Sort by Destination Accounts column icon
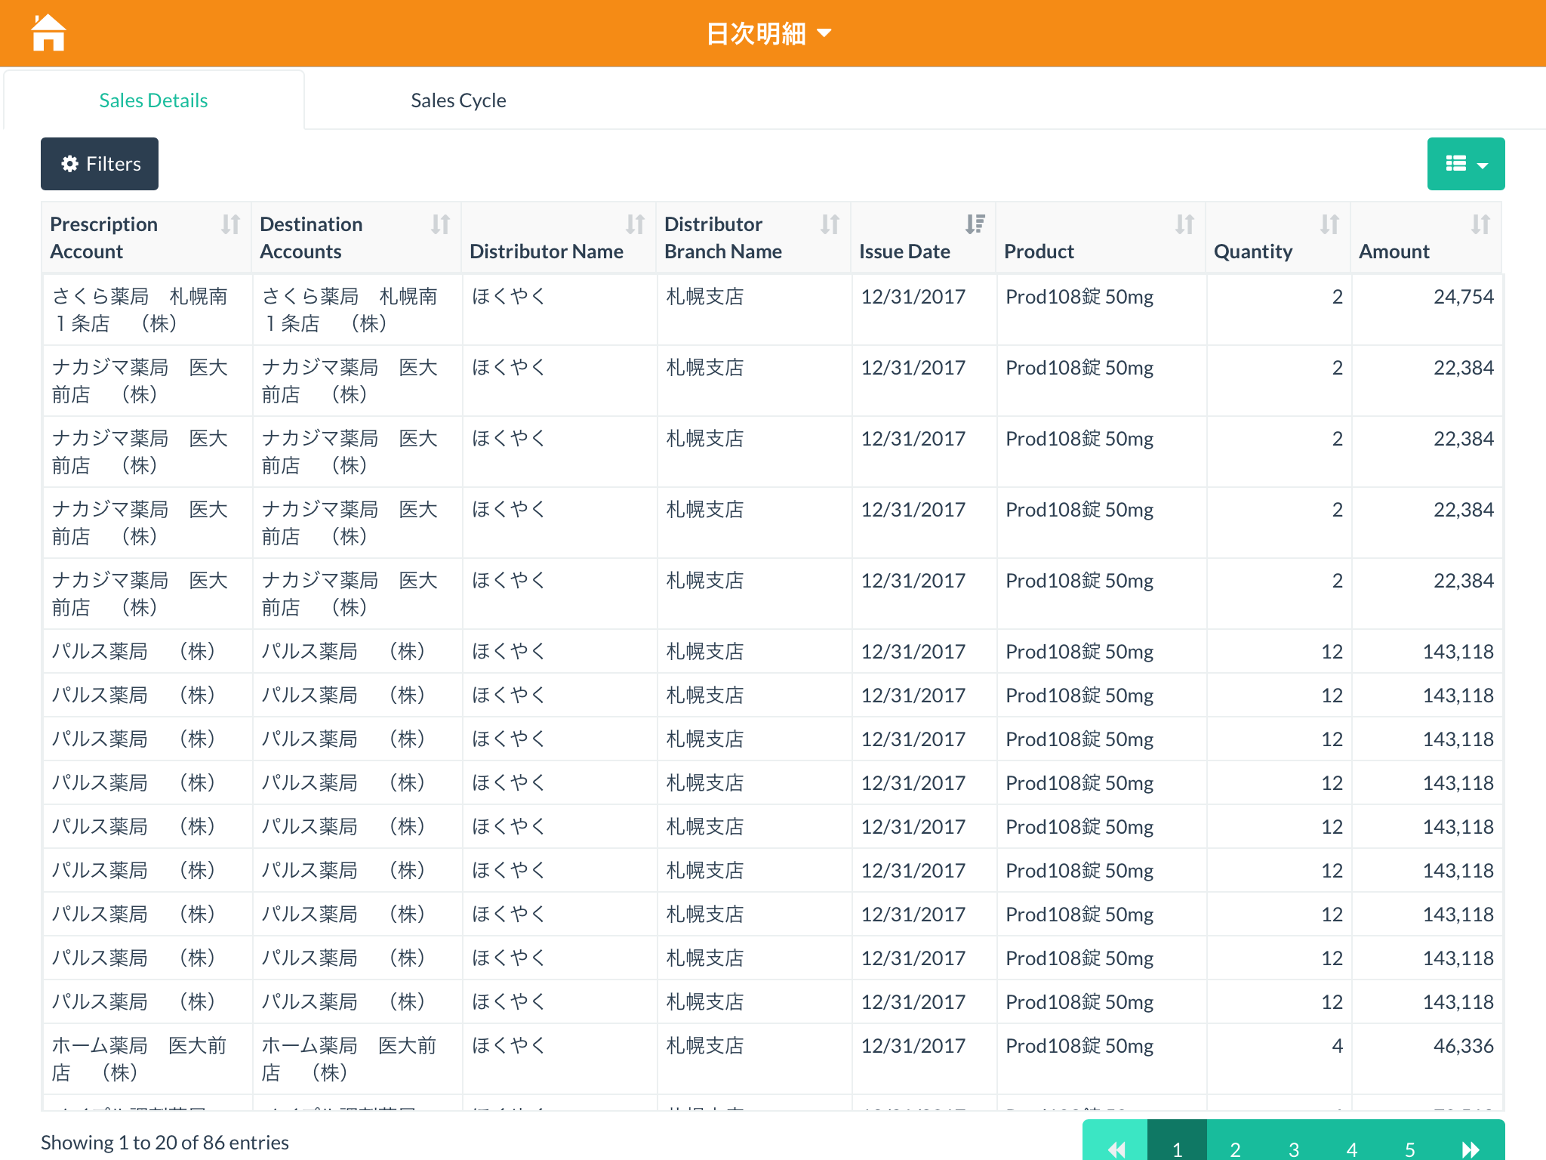This screenshot has width=1546, height=1160. (x=440, y=224)
